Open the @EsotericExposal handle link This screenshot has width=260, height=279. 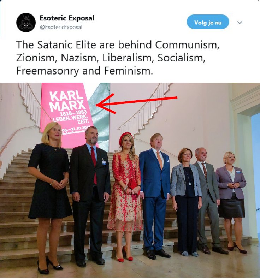point(61,27)
